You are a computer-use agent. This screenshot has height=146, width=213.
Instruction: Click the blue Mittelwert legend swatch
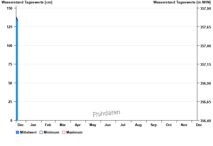[18, 132]
